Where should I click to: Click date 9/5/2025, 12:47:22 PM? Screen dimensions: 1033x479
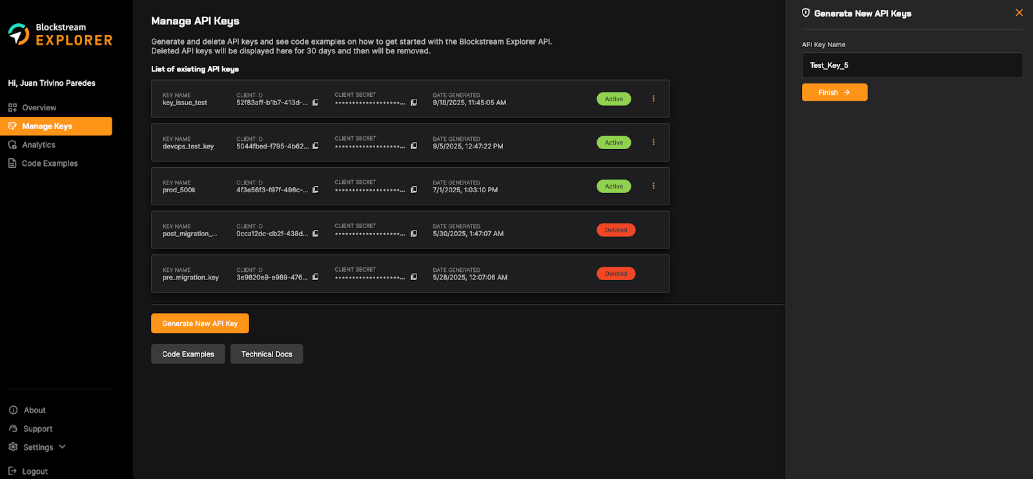click(468, 147)
